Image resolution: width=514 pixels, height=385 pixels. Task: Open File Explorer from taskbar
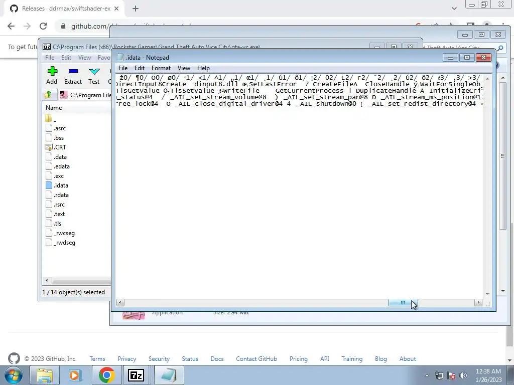[45, 375]
